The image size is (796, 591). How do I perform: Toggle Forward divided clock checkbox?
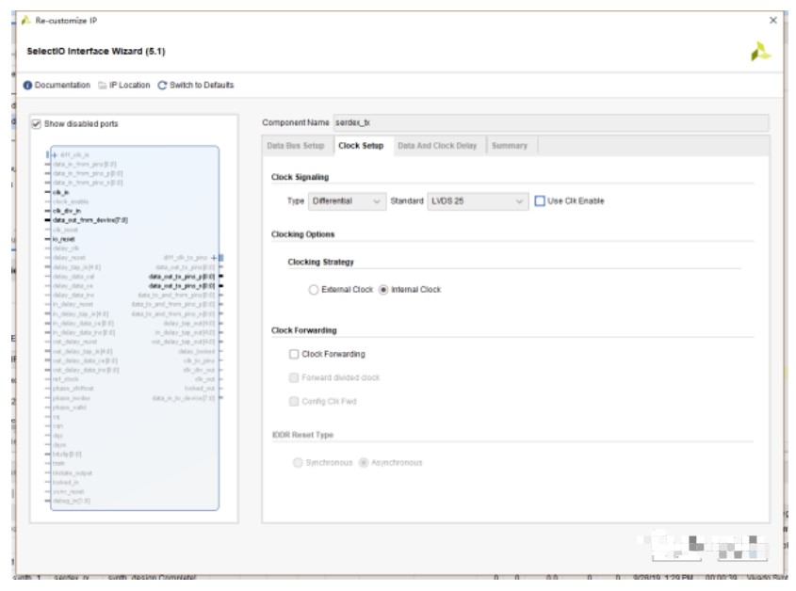coord(293,377)
